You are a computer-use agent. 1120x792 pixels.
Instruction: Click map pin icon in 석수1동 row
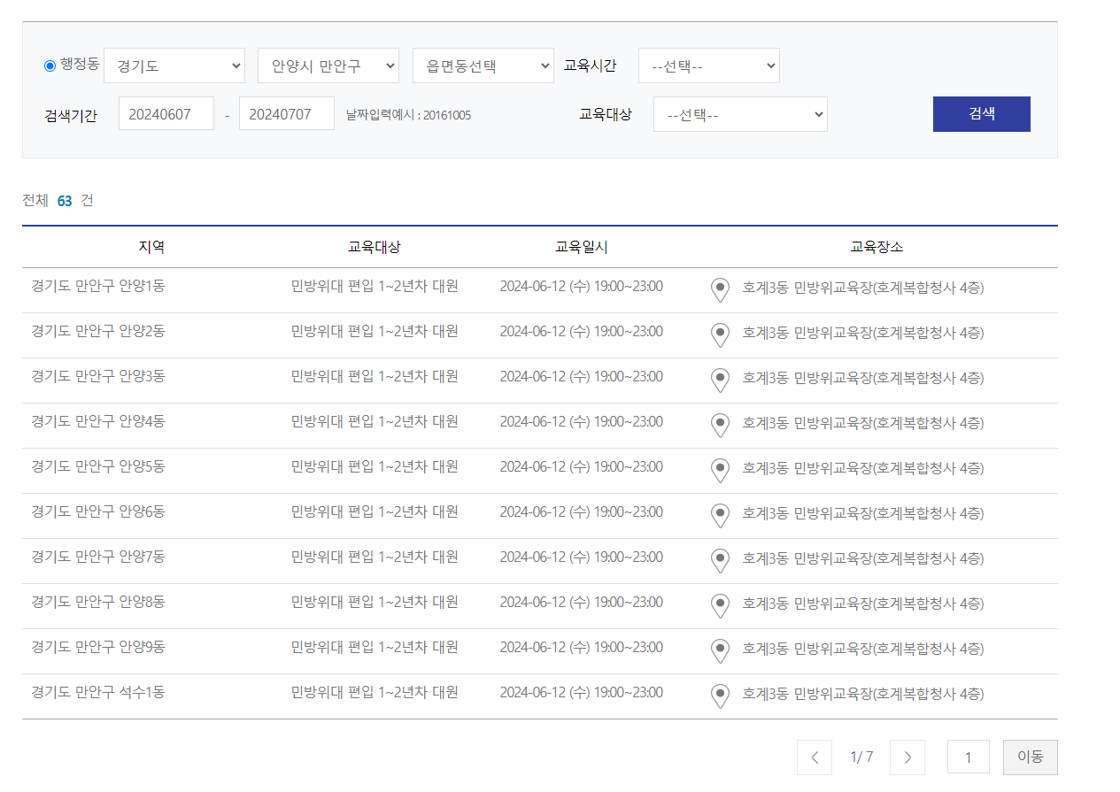[x=721, y=696]
